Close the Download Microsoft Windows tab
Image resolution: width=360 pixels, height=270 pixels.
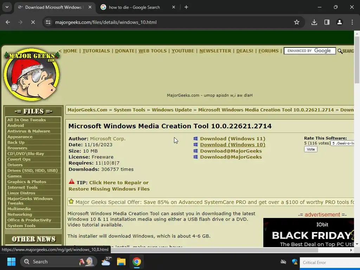[90, 7]
